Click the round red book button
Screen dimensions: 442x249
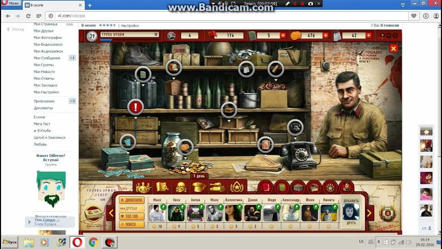point(265,187)
